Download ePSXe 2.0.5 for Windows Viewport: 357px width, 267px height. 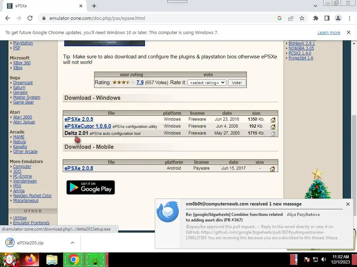pos(79,119)
